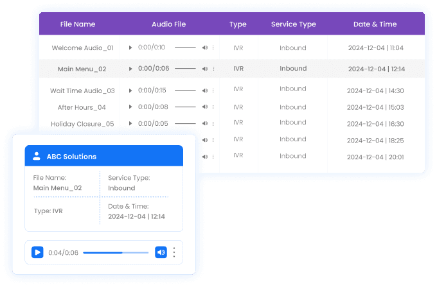The image size is (437, 287).
Task: Click the date 2024-12-04 | 16:30
Action: [375, 124]
